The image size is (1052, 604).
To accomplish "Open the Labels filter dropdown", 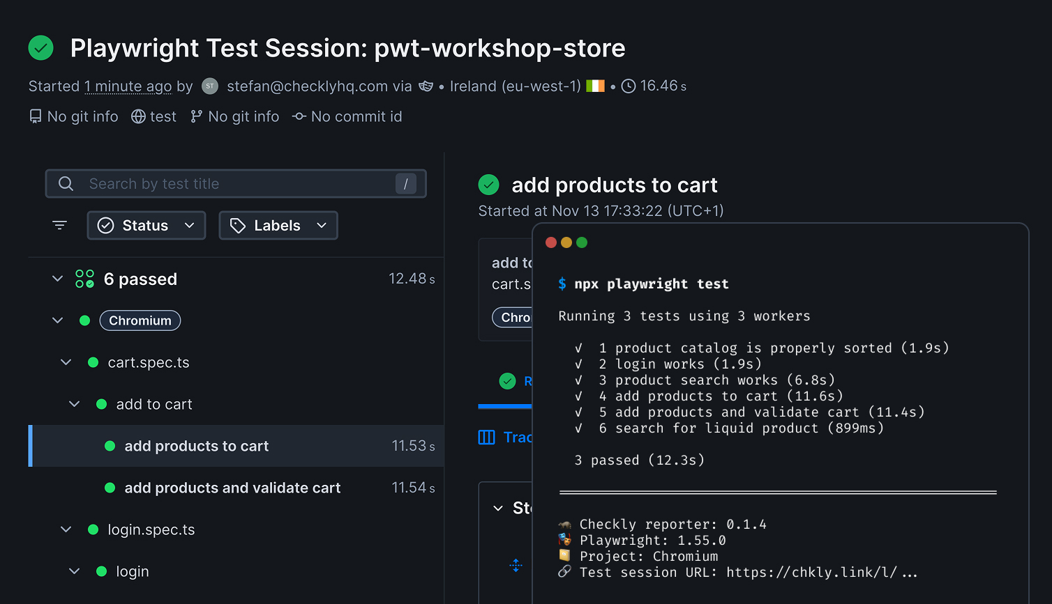I will [x=278, y=225].
